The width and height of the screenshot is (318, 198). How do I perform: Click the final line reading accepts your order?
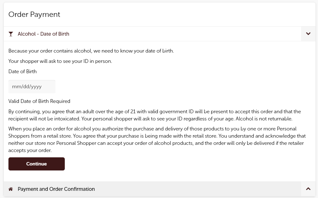30,150
